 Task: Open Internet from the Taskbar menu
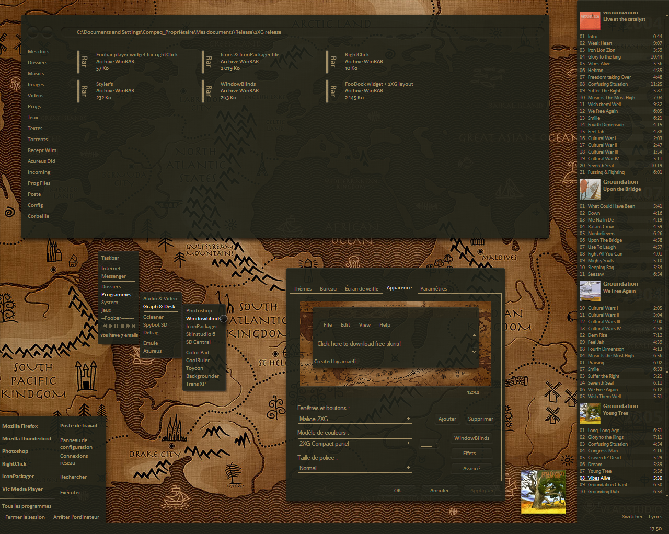pyautogui.click(x=111, y=269)
